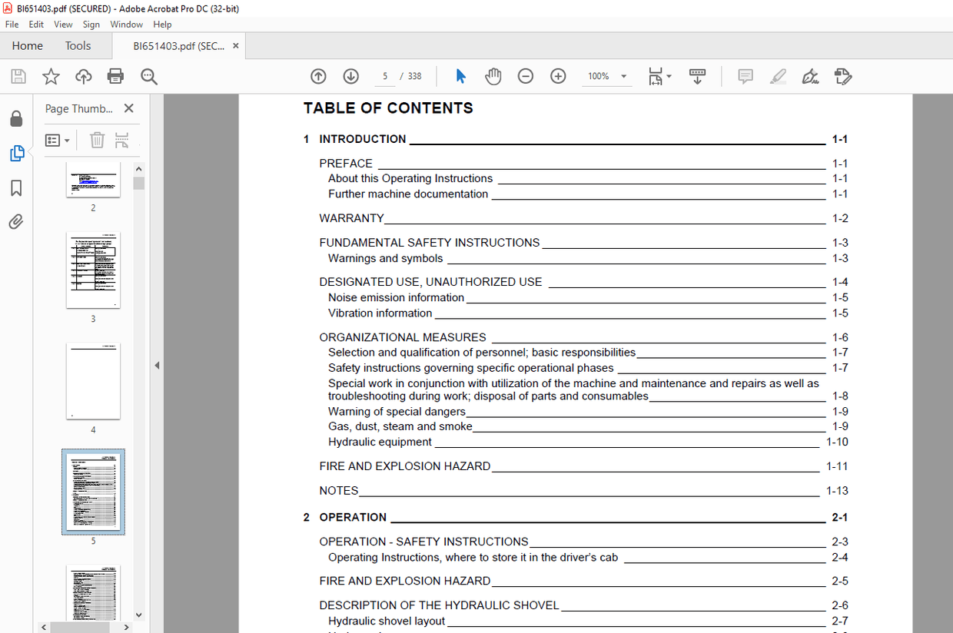Switch to the Tools tab
Image resolution: width=953 pixels, height=633 pixels.
click(78, 46)
